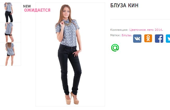170x110 pixels.
Task: Select the thumbnail with black trousers
Action: (x=10, y=12)
